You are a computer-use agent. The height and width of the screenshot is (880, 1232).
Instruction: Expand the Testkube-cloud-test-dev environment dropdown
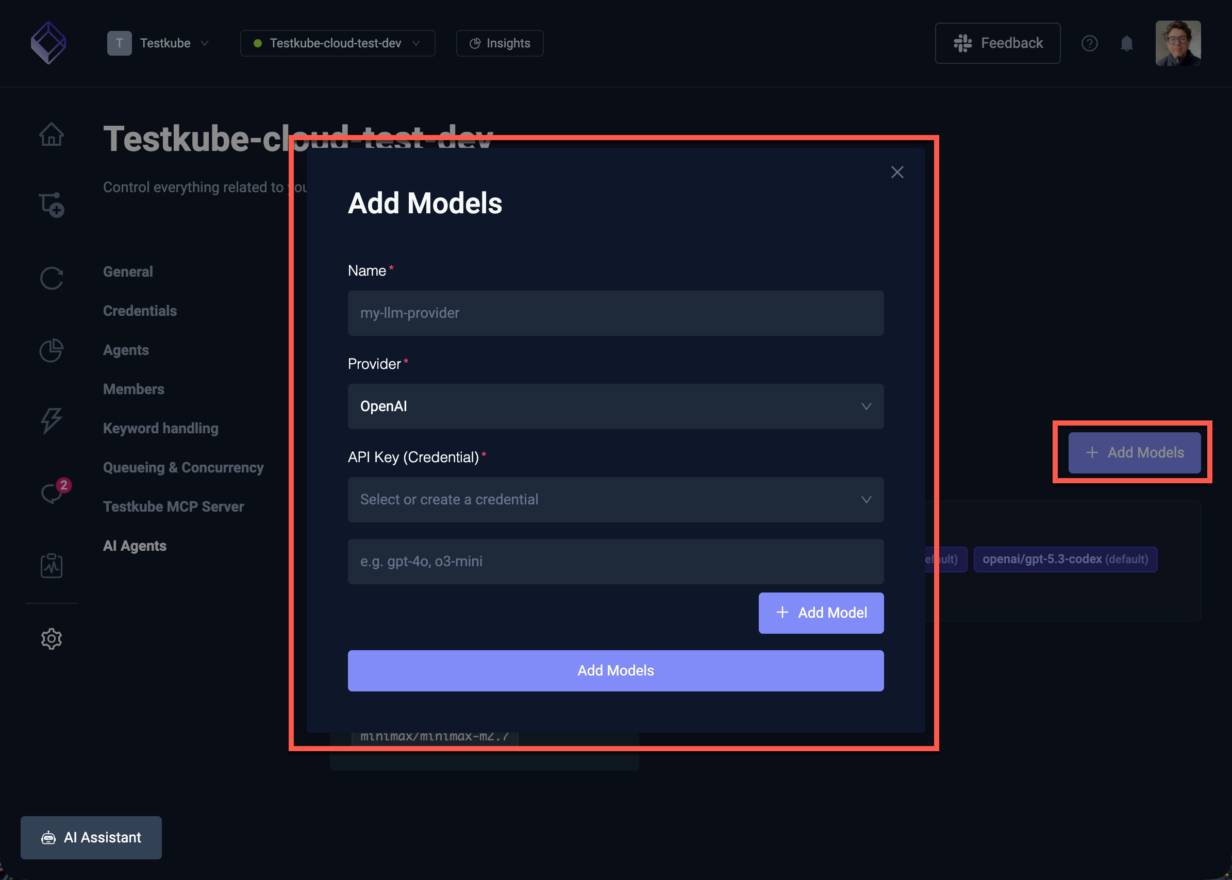337,43
